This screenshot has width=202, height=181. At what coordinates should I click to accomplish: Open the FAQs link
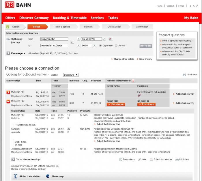[181, 6]
